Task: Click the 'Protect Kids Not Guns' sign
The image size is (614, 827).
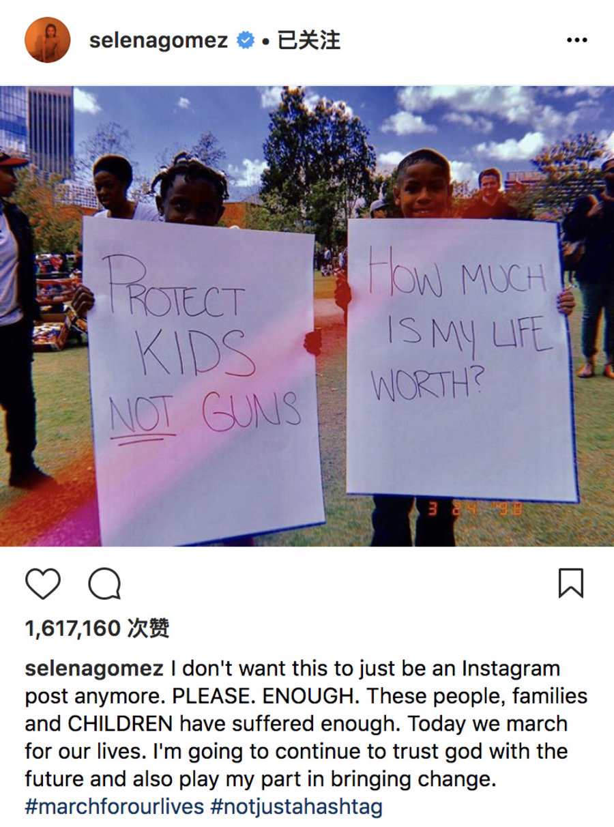Action: pyautogui.click(x=203, y=379)
